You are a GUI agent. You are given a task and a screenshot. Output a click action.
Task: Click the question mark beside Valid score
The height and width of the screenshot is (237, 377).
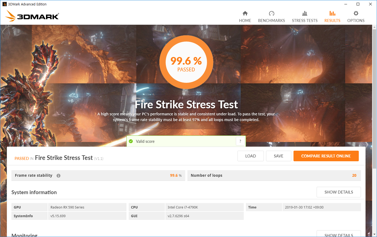click(x=240, y=141)
